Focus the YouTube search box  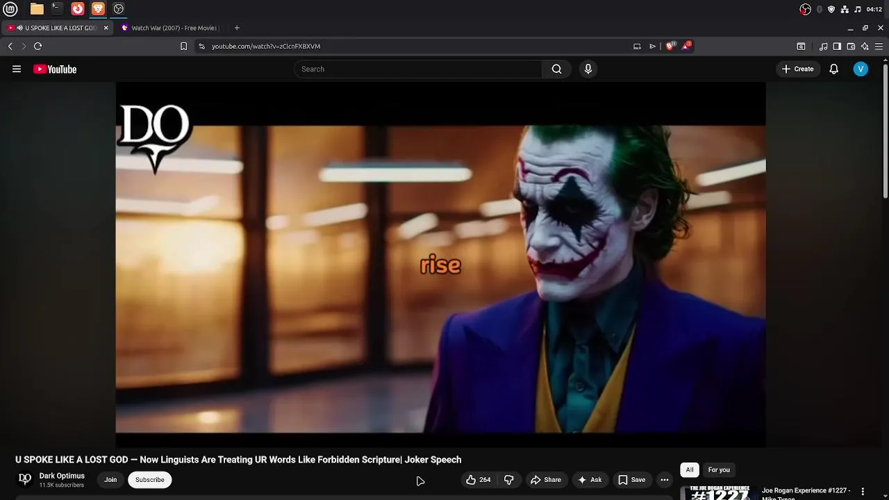(x=418, y=69)
